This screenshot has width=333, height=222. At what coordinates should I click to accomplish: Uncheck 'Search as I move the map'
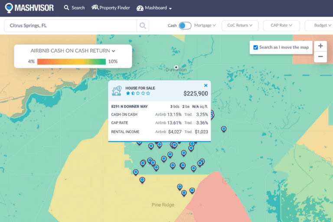click(256, 47)
